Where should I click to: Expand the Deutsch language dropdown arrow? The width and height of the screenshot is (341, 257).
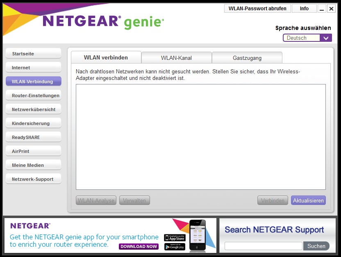(x=326, y=38)
